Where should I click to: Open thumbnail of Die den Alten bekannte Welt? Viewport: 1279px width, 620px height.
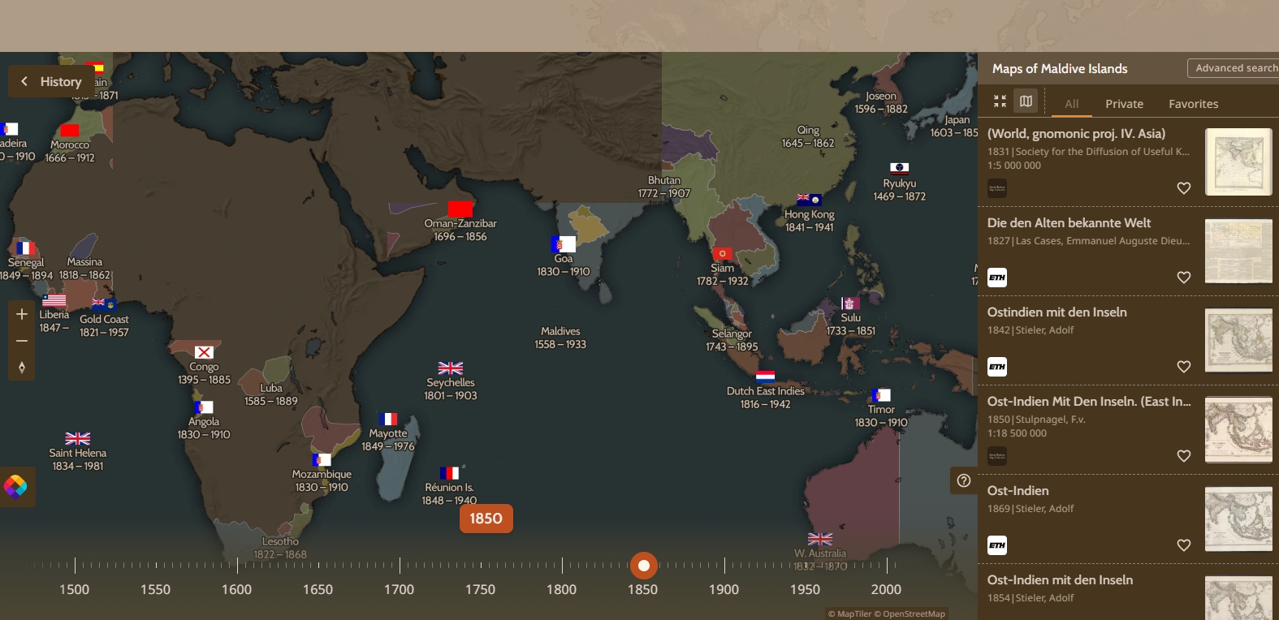[1238, 251]
